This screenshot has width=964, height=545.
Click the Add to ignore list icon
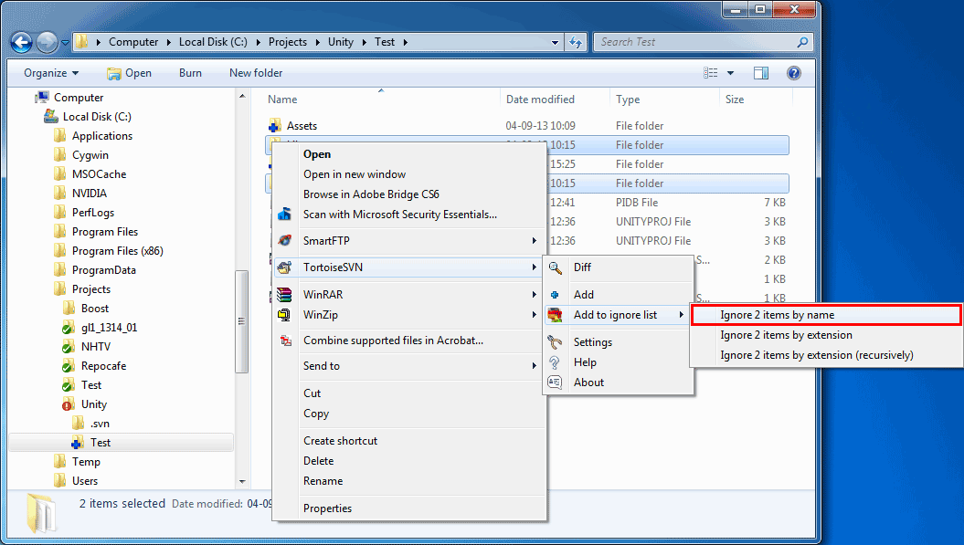(556, 315)
